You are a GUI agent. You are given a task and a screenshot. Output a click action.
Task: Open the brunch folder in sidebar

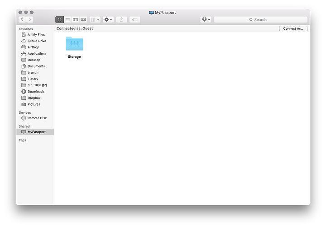coord(35,73)
